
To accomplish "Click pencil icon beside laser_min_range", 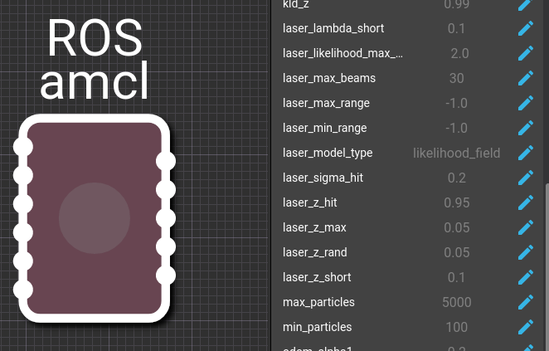I will click(526, 128).
